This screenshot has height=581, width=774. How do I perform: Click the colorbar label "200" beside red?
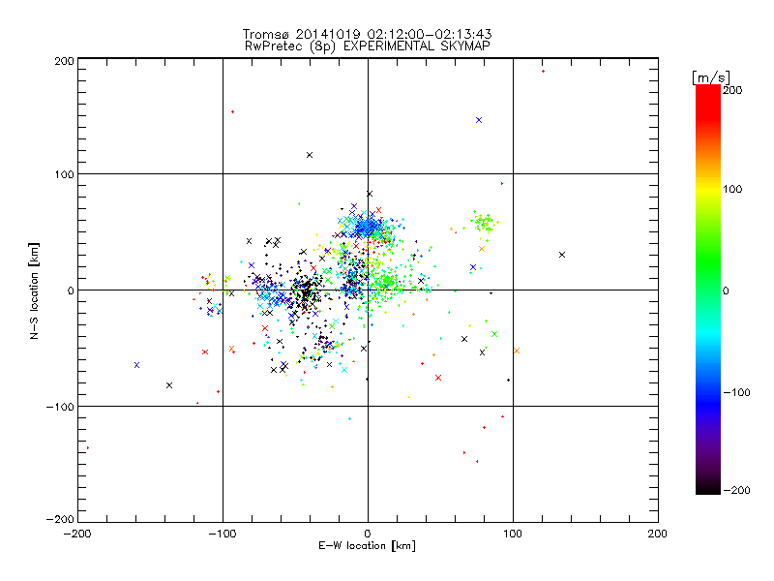(732, 90)
